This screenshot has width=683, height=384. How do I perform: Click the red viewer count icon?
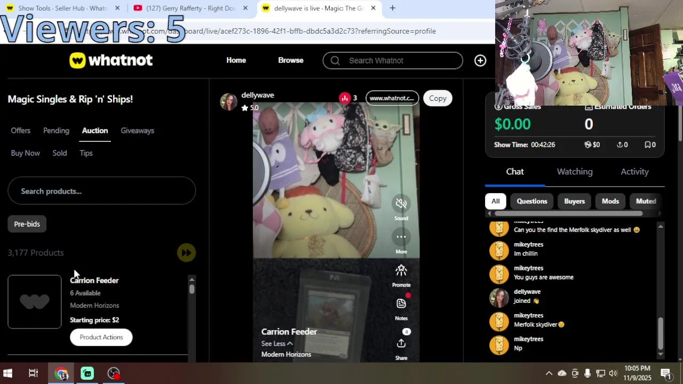tap(345, 98)
